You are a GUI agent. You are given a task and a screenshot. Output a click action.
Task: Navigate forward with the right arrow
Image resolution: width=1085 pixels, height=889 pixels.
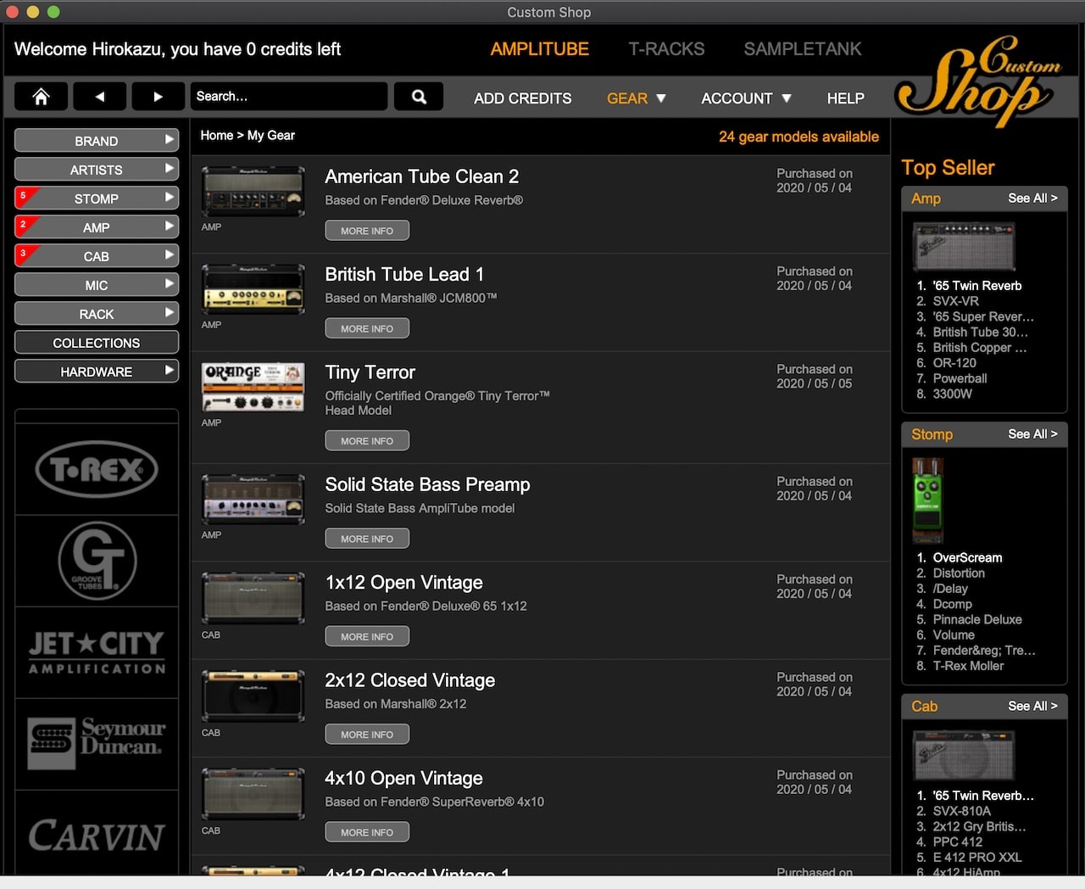tap(158, 97)
